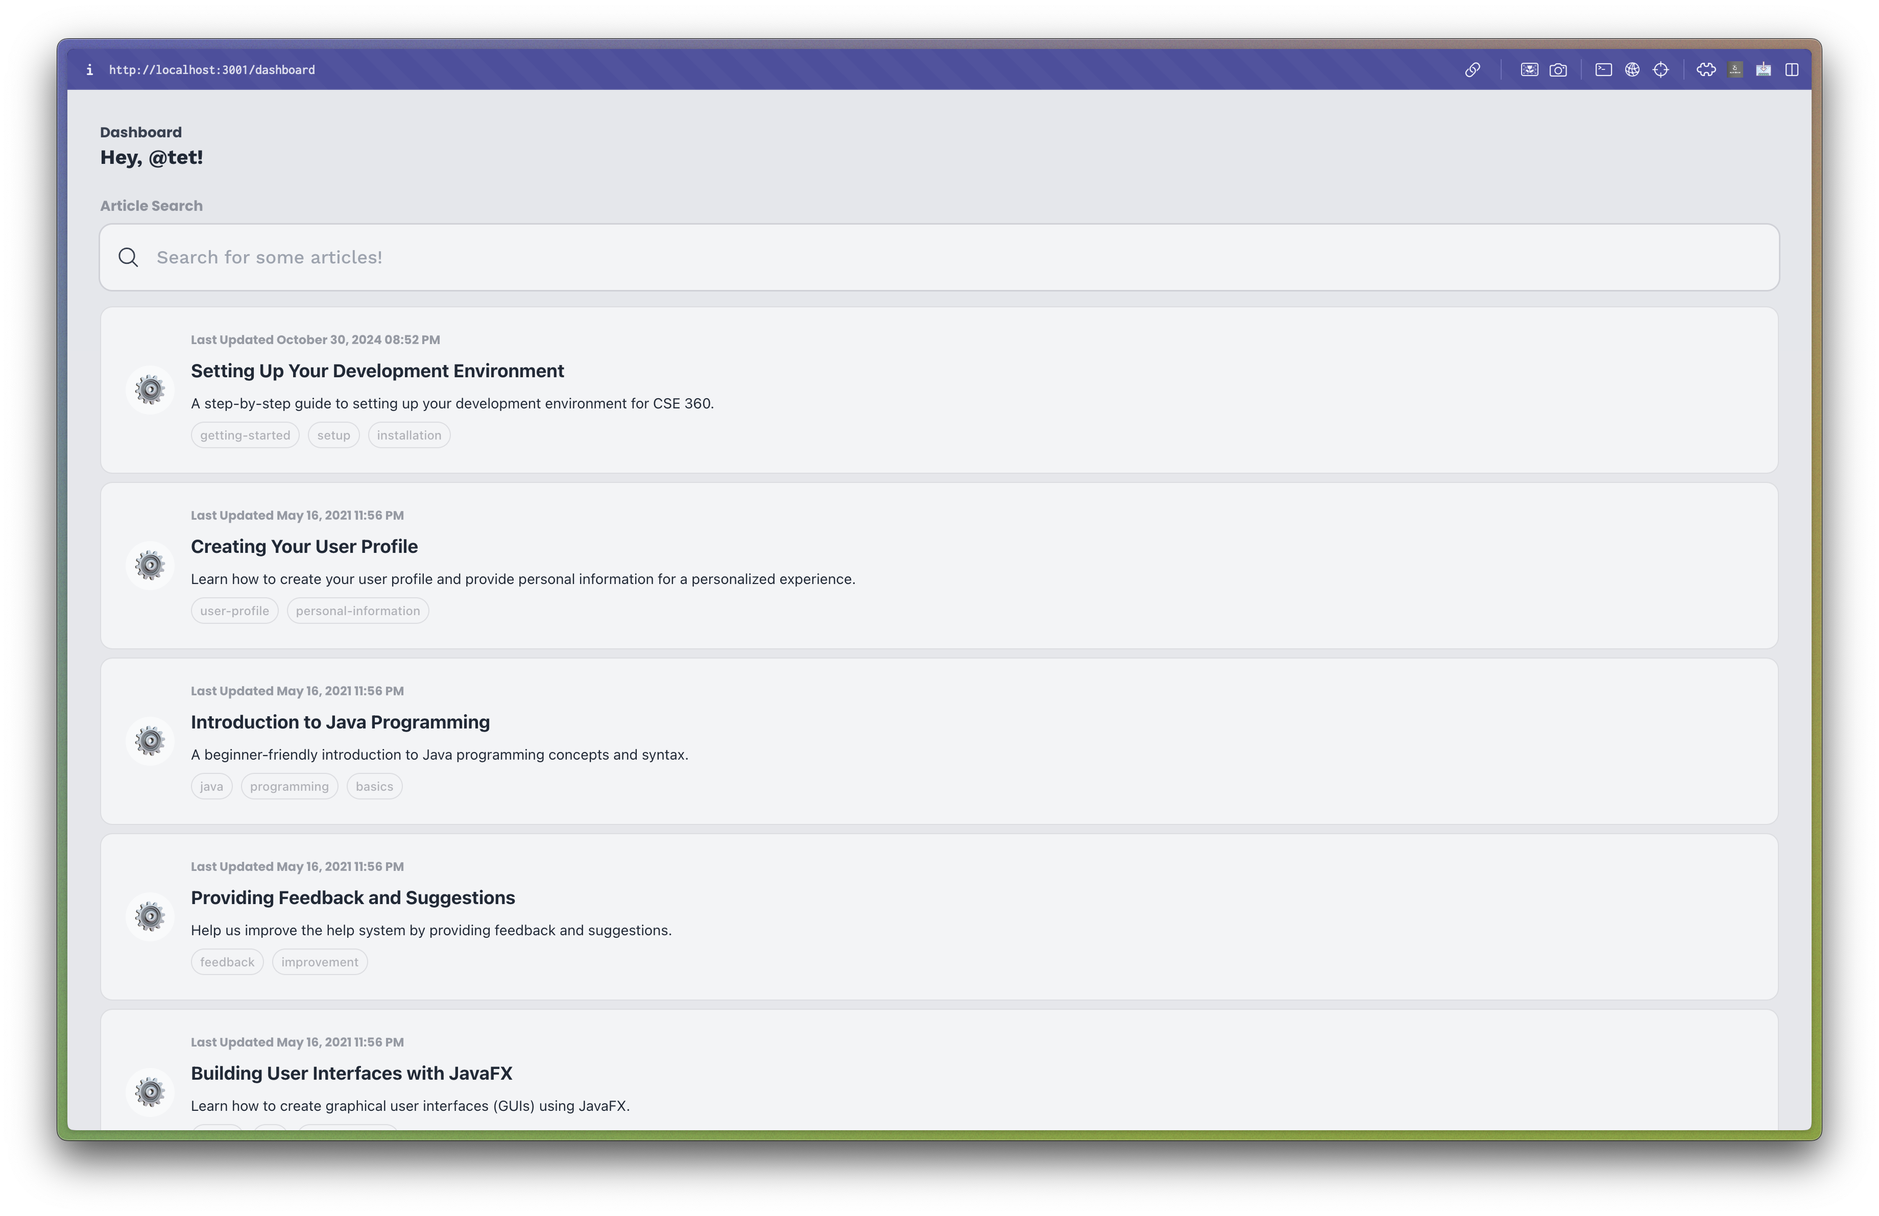Open the Creating Your User Profile article

[304, 546]
